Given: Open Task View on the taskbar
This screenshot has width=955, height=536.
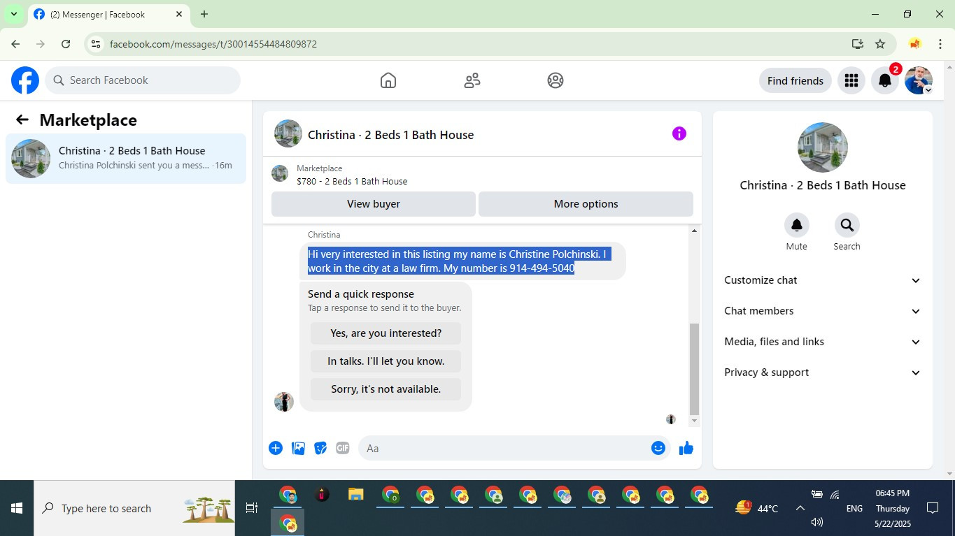Looking at the screenshot, I should click(x=252, y=508).
